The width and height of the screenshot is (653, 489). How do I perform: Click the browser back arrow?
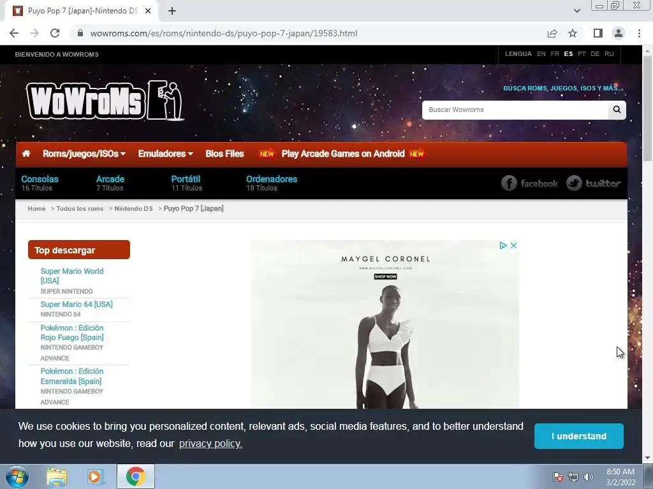pyautogui.click(x=14, y=33)
